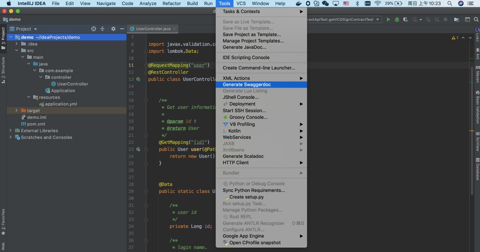The height and width of the screenshot is (252, 480).
Task: Close the UserController.java tab
Action: click(x=174, y=29)
